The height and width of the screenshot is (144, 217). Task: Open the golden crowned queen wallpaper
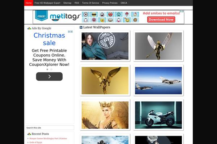[105, 115]
